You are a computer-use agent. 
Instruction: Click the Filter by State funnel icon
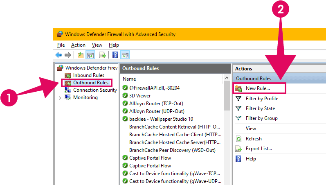click(238, 108)
